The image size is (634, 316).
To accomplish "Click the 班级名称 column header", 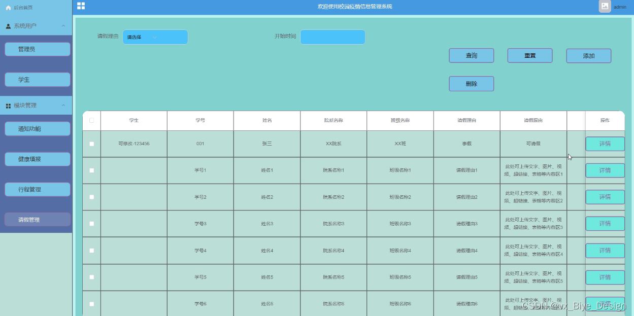I will point(400,121).
